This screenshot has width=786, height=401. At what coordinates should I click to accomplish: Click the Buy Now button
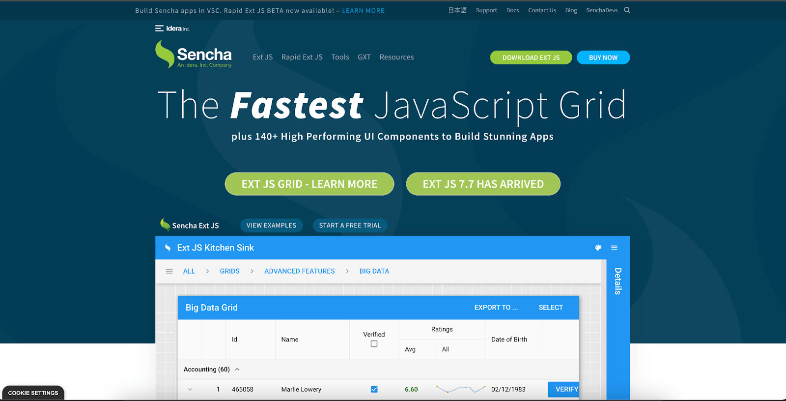click(x=603, y=57)
